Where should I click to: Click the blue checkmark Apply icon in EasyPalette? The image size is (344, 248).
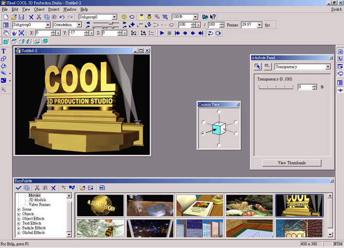18,187
